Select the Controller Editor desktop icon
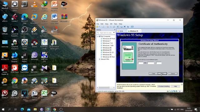Viewport: 200px width, 112px height. (15, 6)
